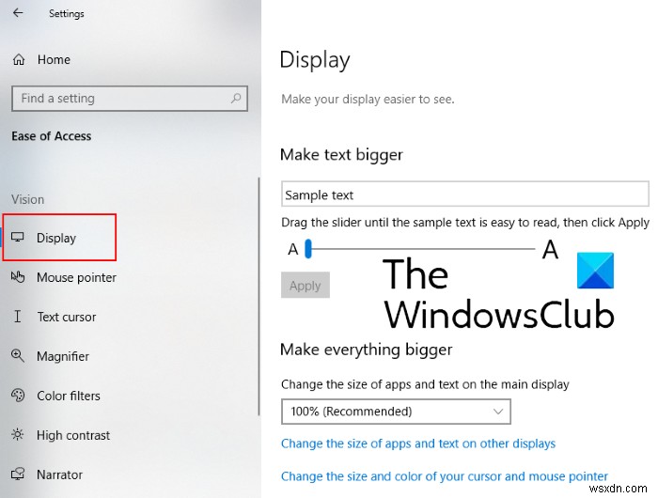Select the Display monitor icon
Viewport: 658px width, 498px height.
pyautogui.click(x=18, y=238)
